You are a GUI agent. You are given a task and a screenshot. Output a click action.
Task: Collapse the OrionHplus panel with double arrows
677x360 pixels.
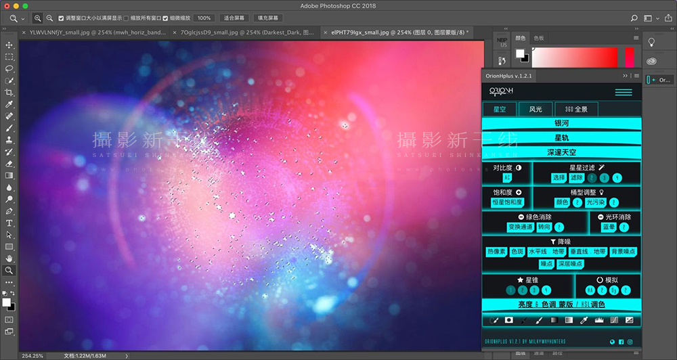pos(625,76)
